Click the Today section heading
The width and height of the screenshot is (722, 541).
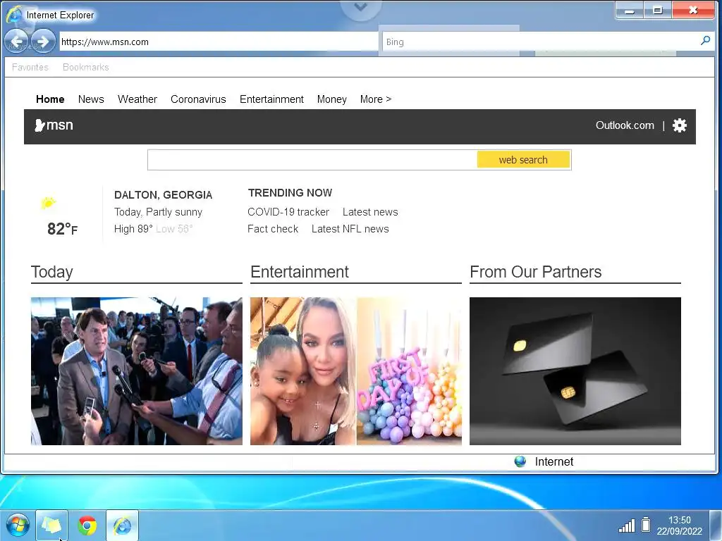coord(51,272)
